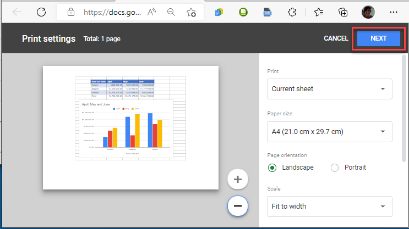Click the NEXT button
409x229 pixels.
click(379, 38)
